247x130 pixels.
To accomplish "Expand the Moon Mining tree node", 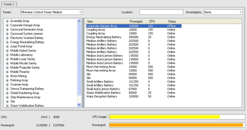I will [7, 76].
